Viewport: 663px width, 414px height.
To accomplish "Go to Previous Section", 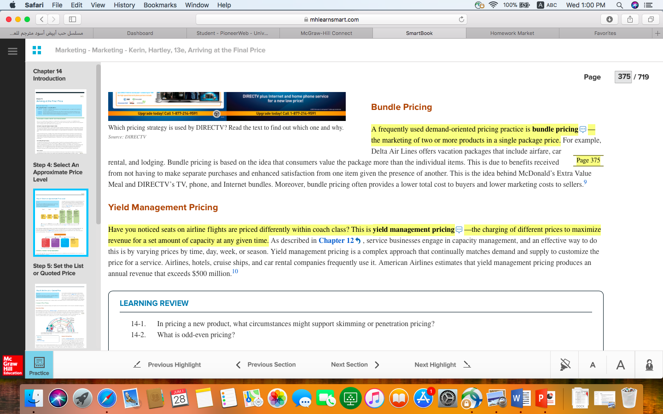I will tap(265, 364).
